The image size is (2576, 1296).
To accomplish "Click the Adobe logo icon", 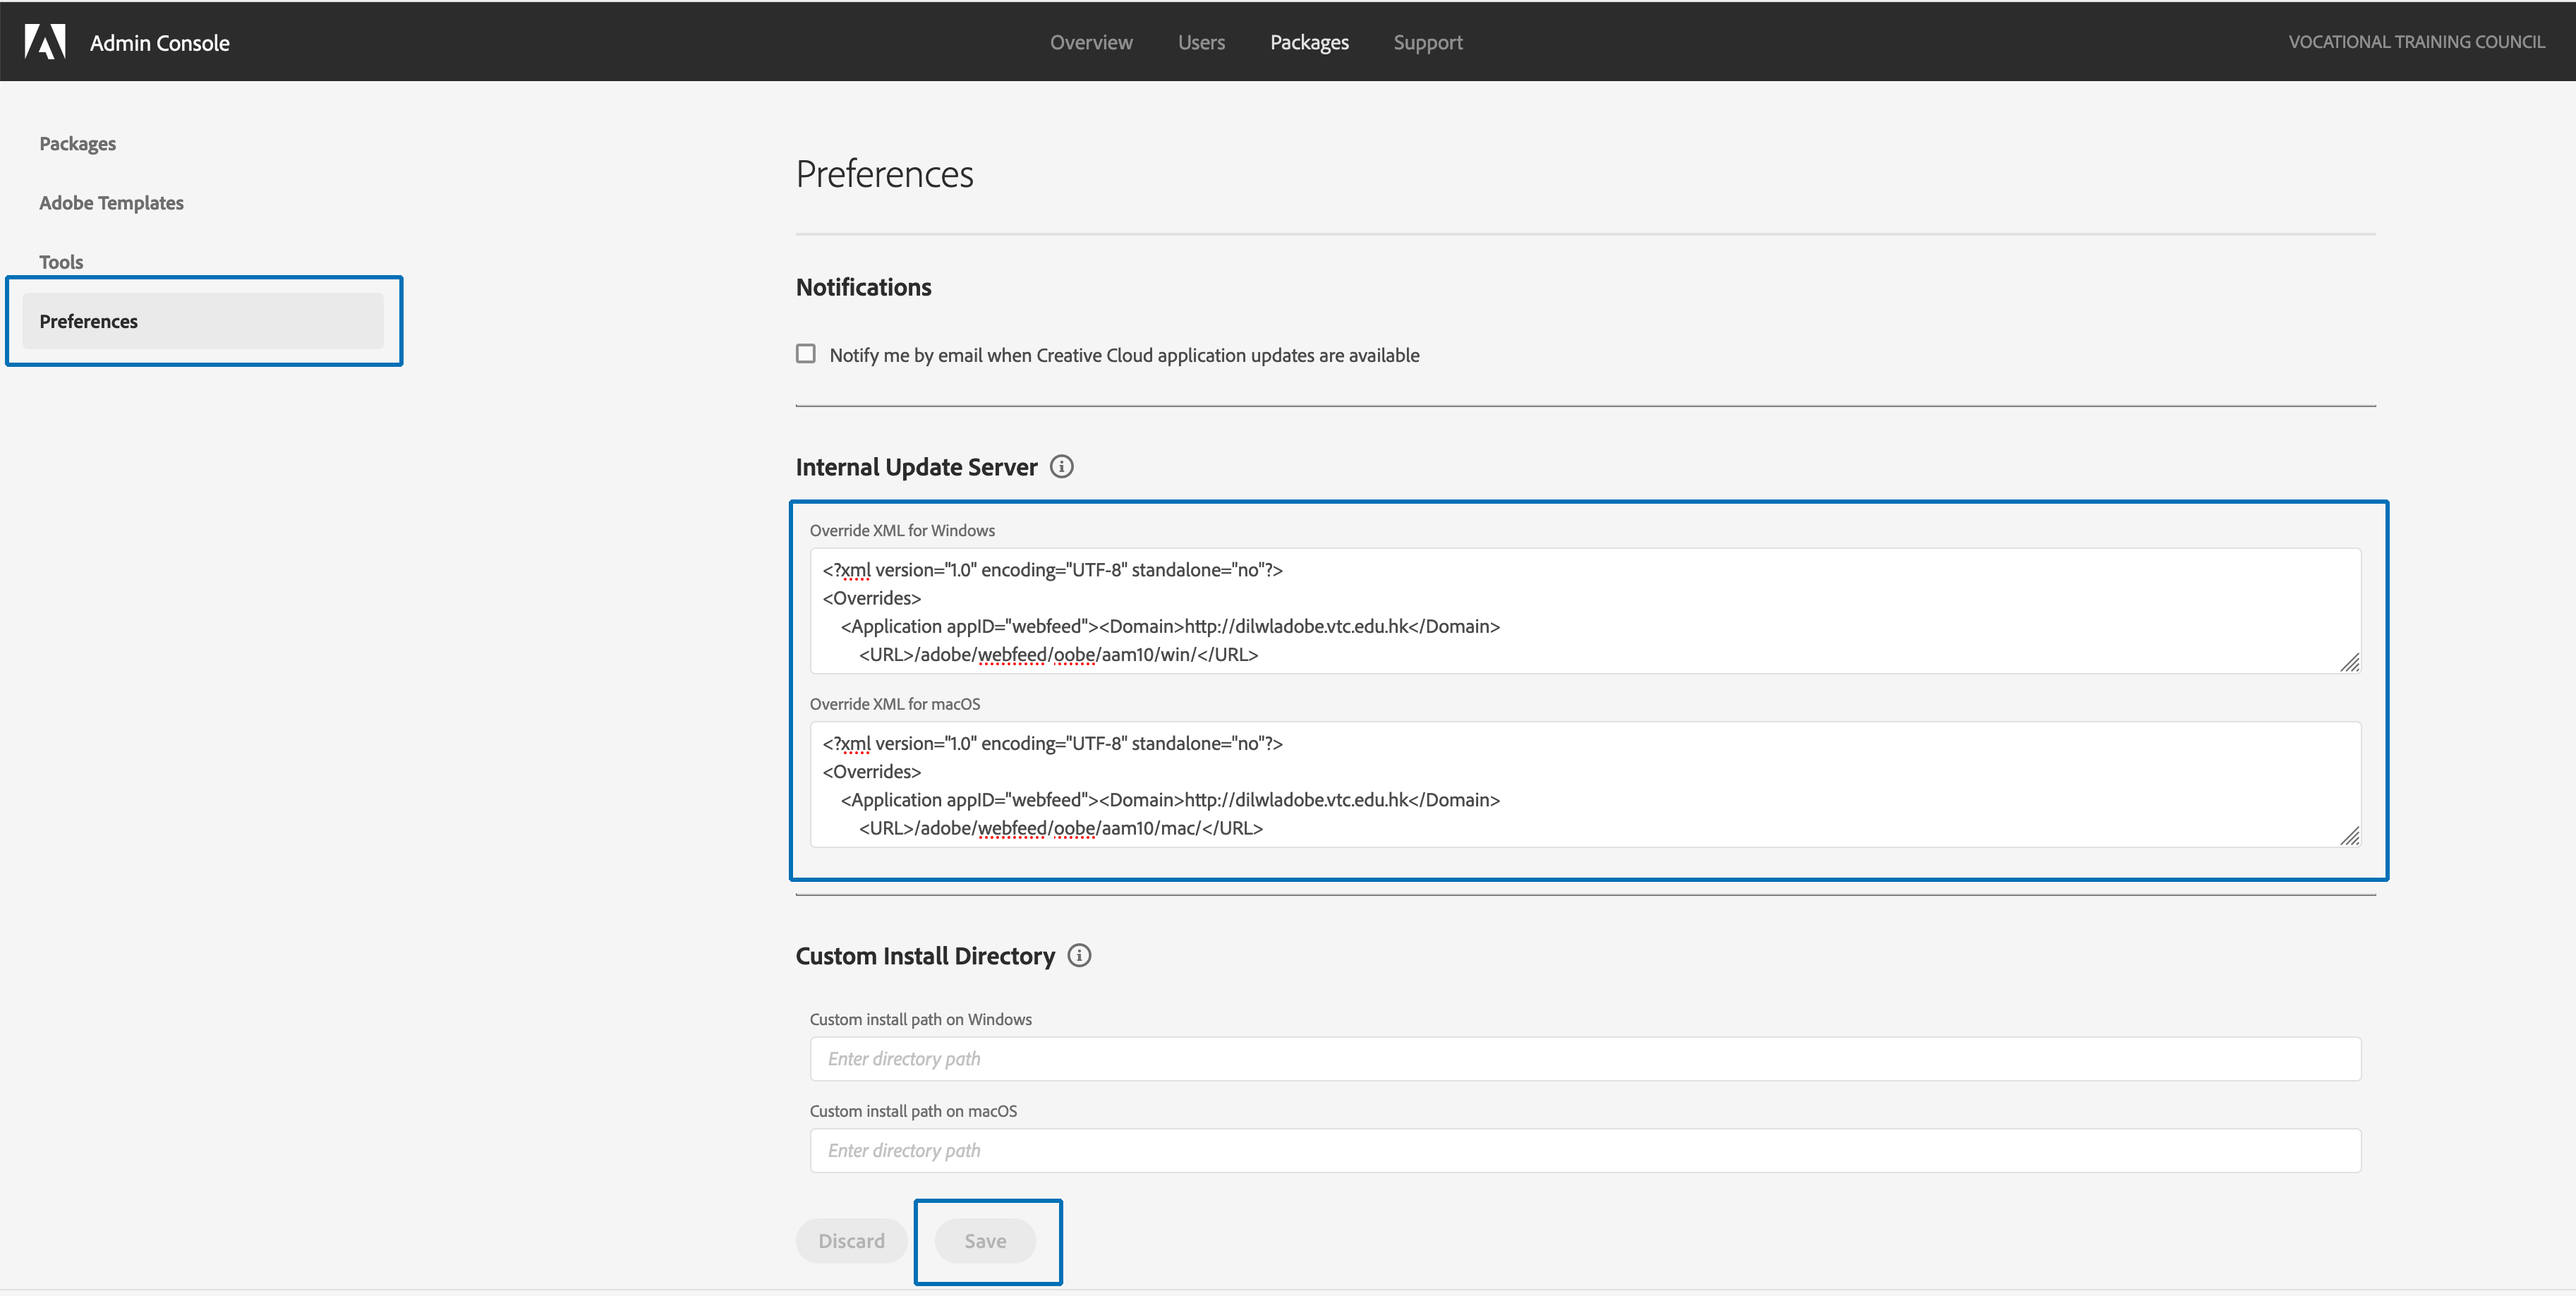I will point(45,42).
